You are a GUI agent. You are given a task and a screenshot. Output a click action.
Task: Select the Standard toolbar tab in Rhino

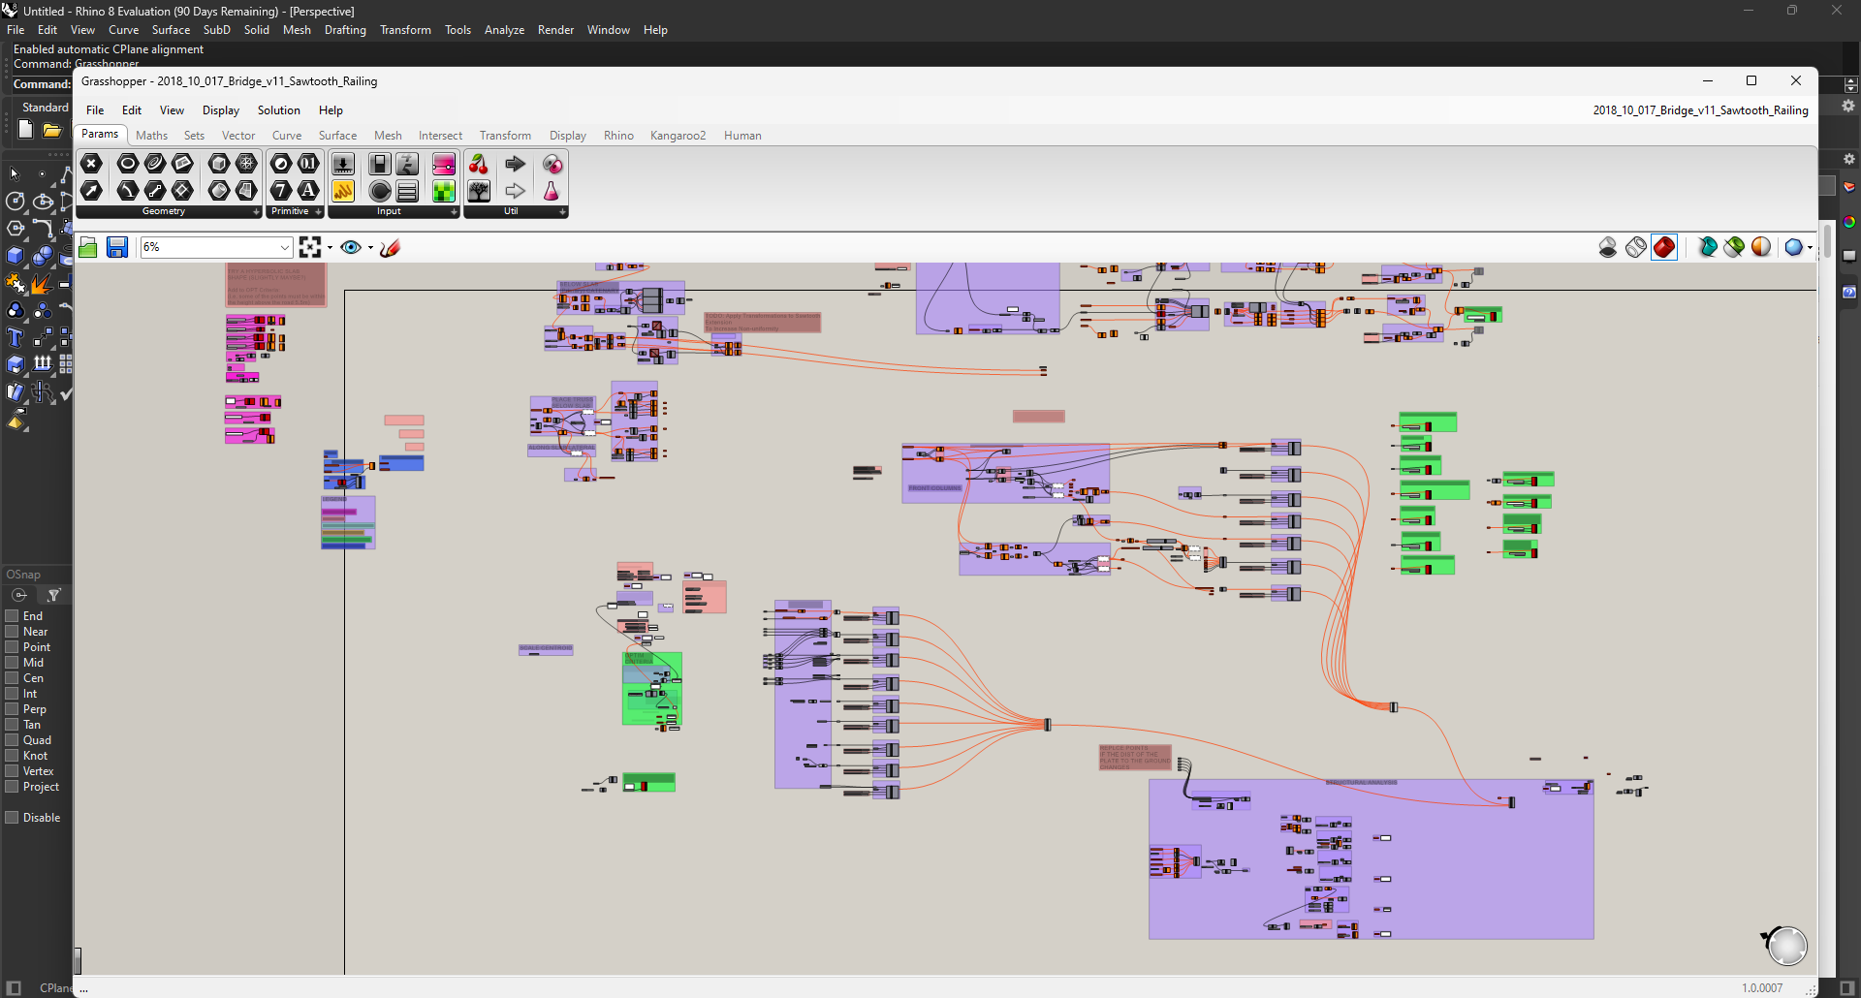coord(45,108)
